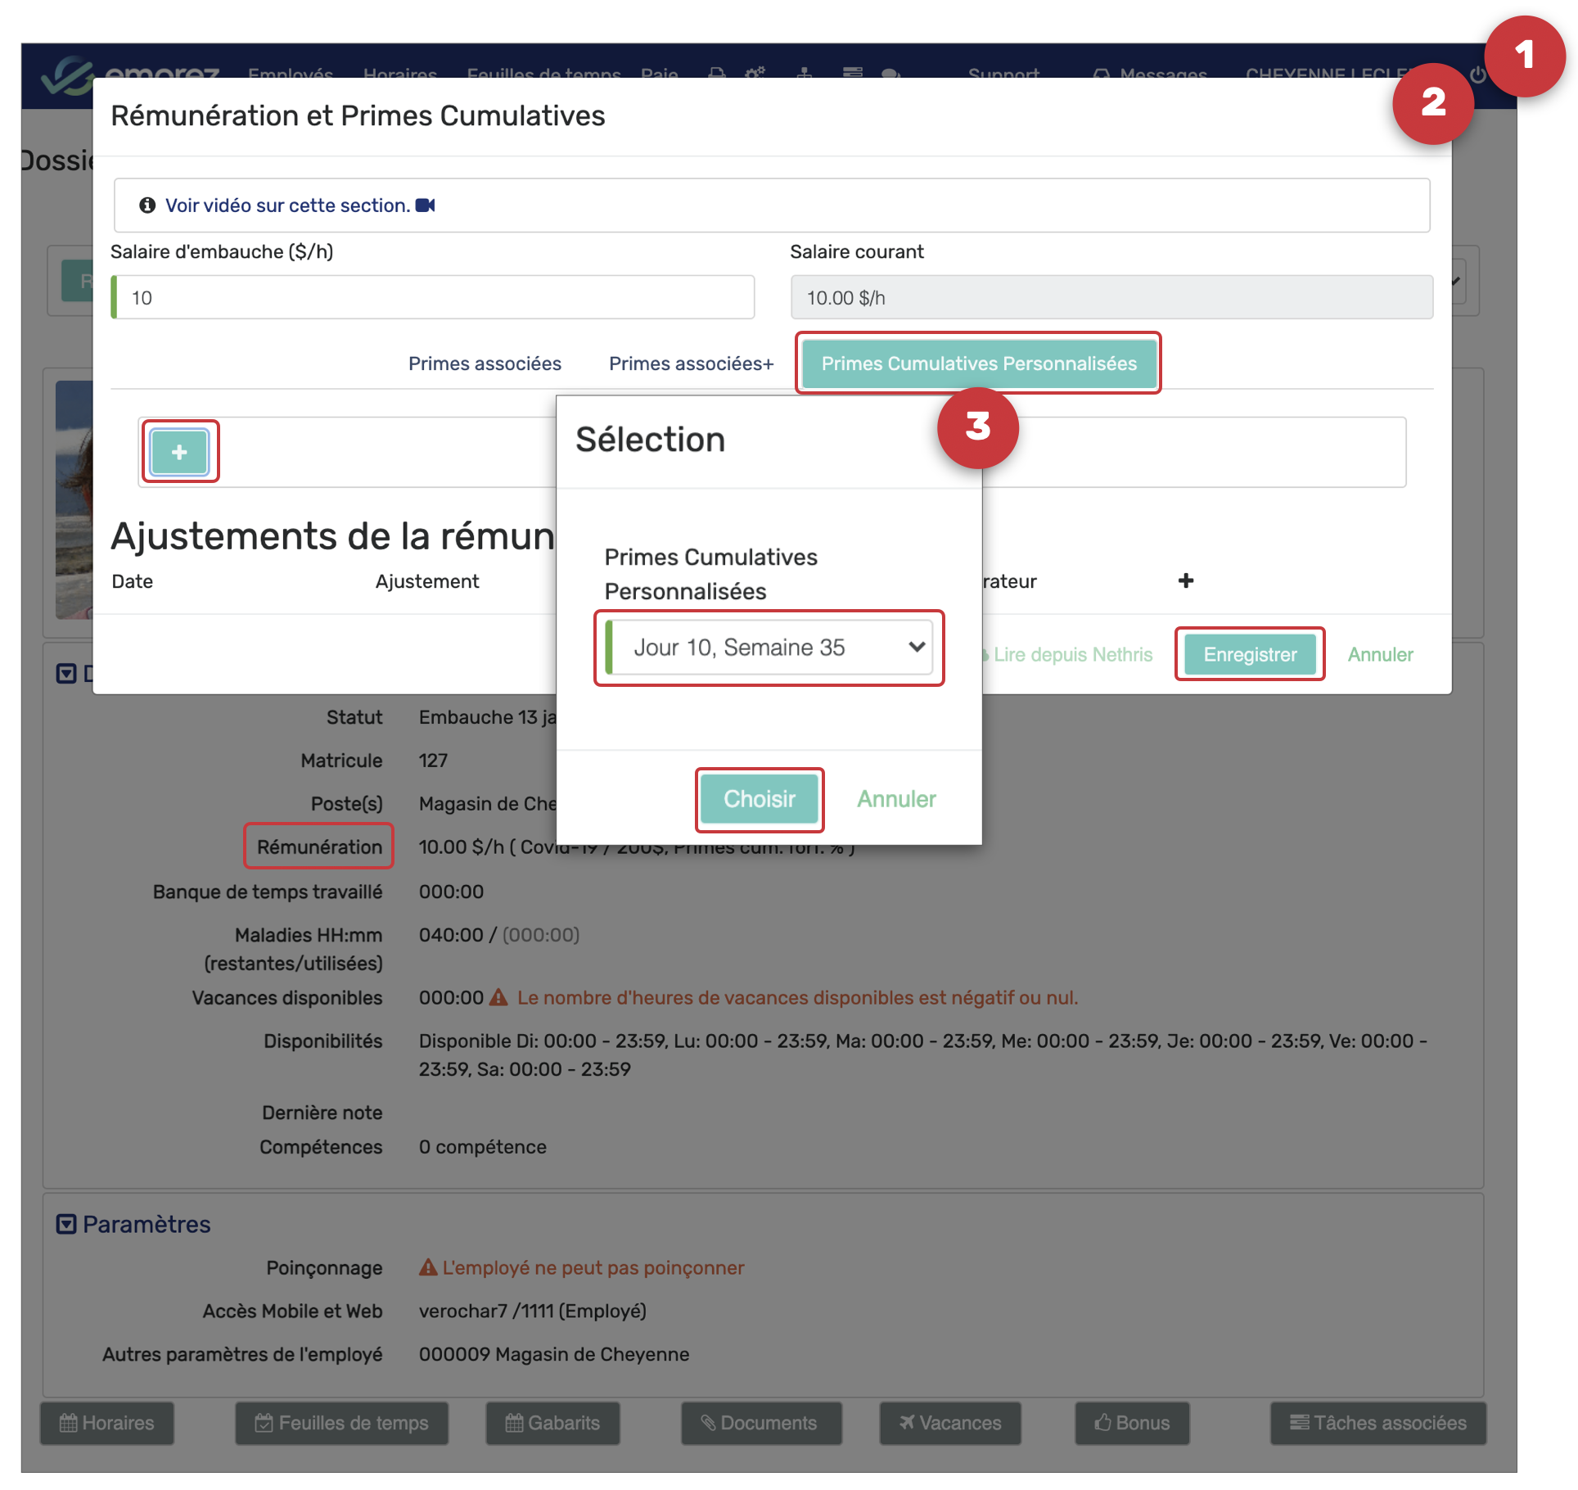
Task: Toggle the collapsed section icon above Statut
Action: 66,673
